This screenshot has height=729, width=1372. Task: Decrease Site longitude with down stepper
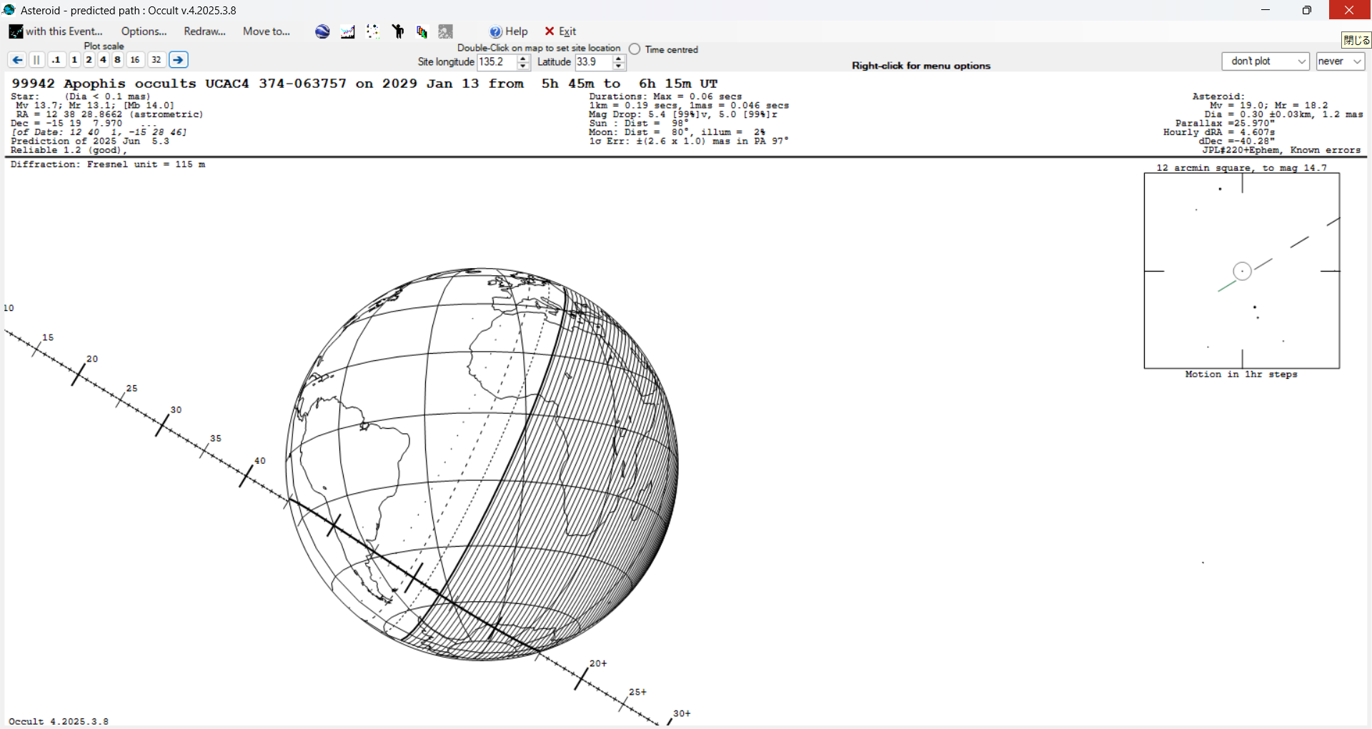click(x=523, y=66)
